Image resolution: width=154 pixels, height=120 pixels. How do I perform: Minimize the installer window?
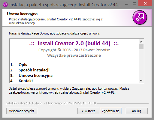tap(126, 4)
